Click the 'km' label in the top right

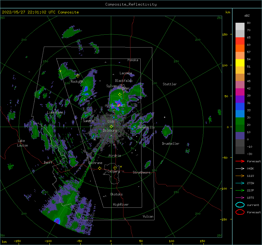point(228,12)
